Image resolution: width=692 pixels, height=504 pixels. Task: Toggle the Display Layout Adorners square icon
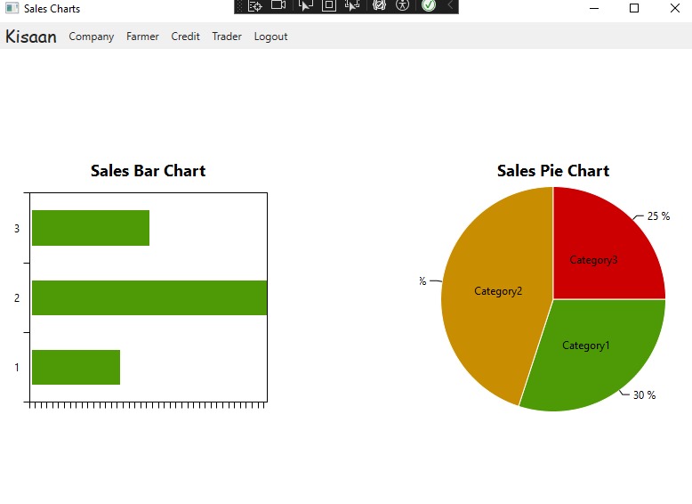[328, 5]
